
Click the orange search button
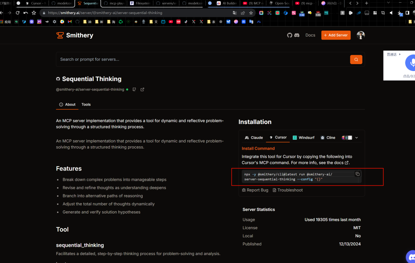356,60
